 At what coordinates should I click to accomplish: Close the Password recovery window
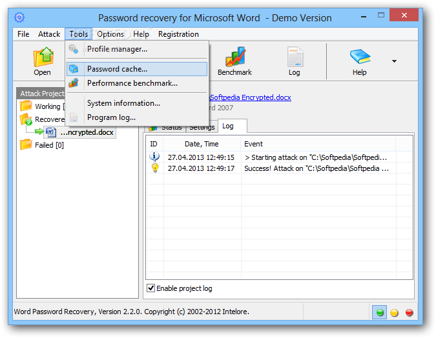point(404,15)
